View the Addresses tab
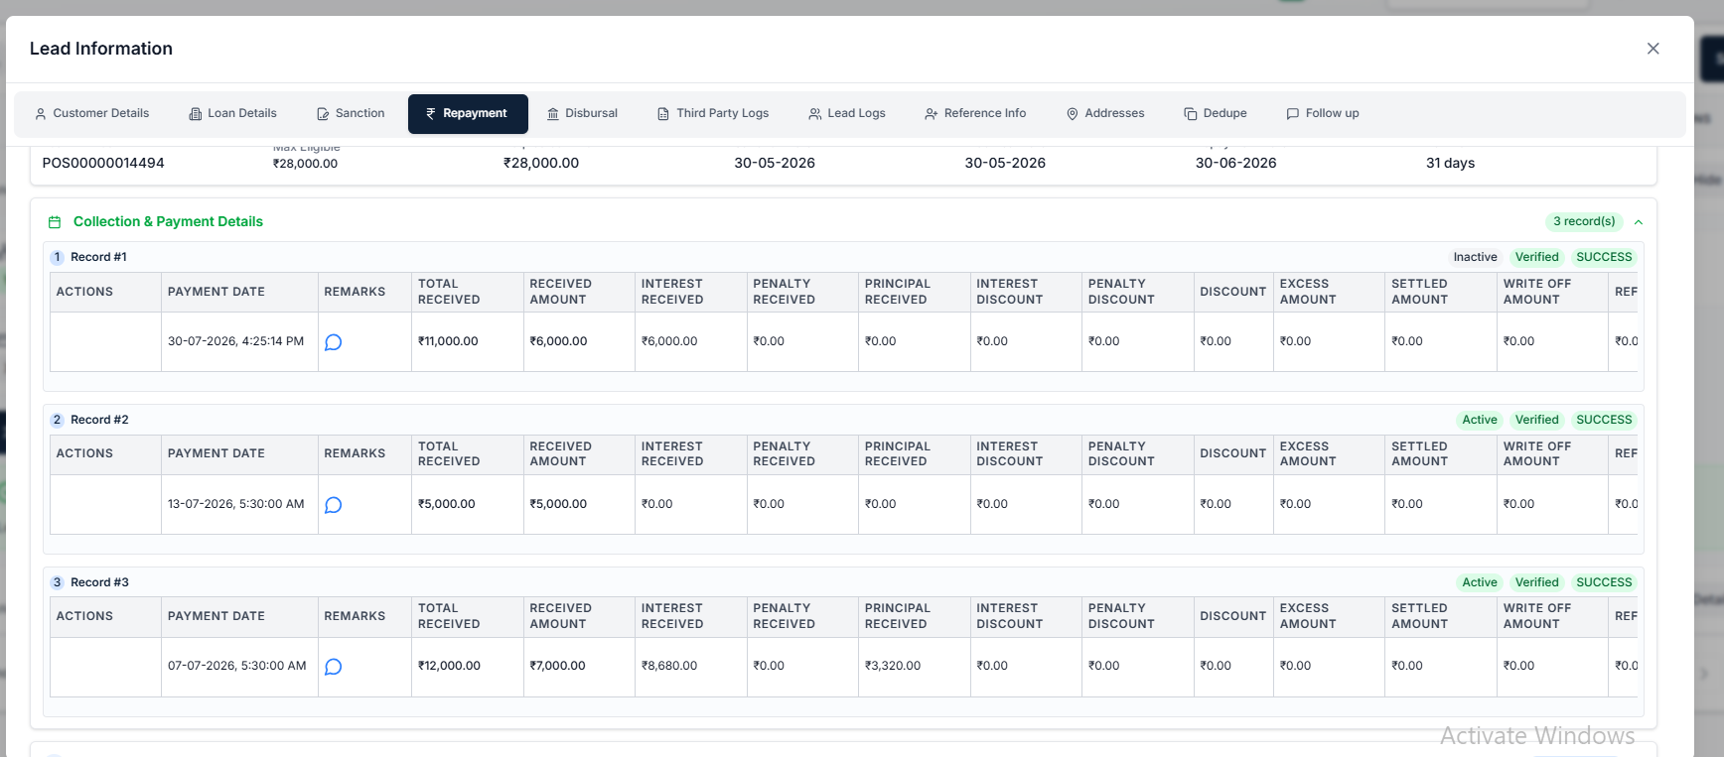Image resolution: width=1724 pixels, height=757 pixels. [1105, 113]
